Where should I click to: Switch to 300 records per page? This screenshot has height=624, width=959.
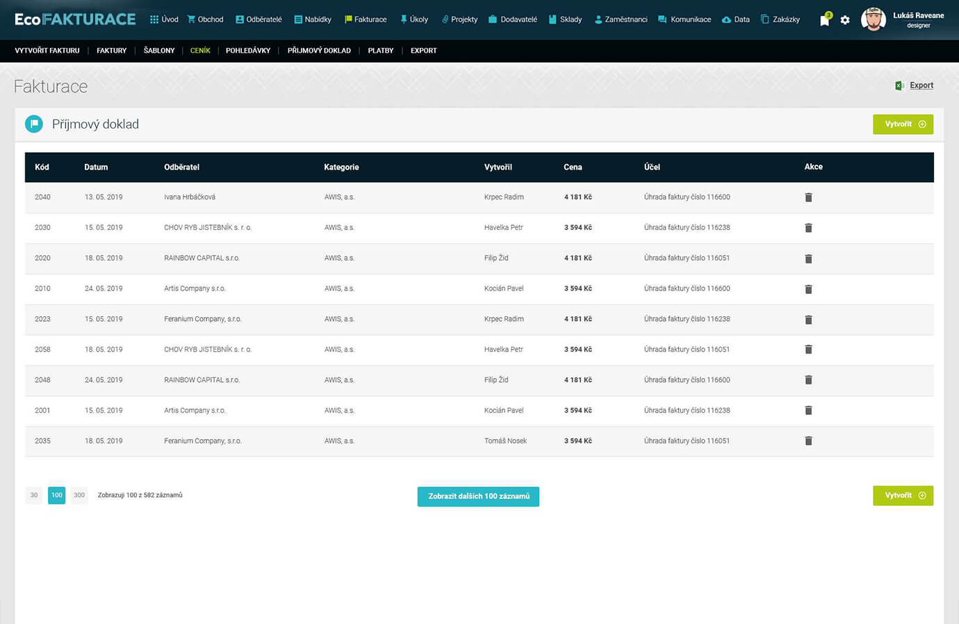point(79,495)
